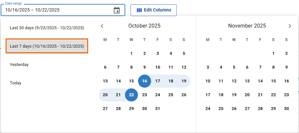Viewport: 299px width, 133px height.
Task: Click the Date range text input
Action: [56, 10]
